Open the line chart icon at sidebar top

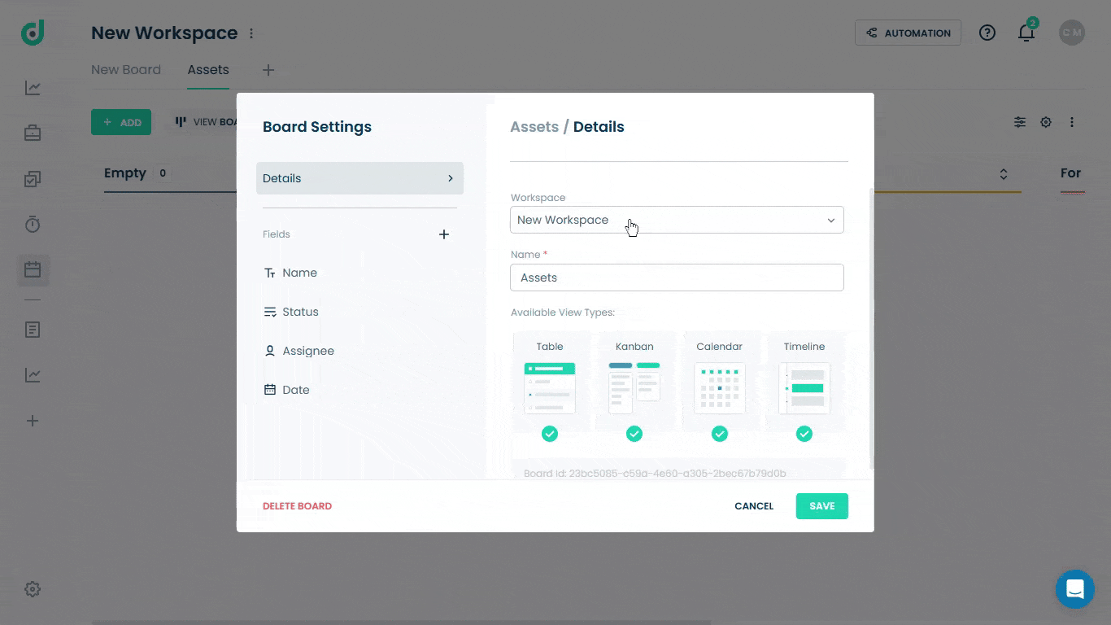point(33,88)
